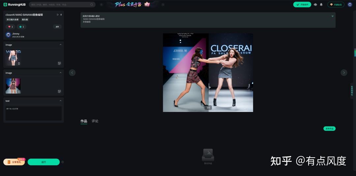The height and width of the screenshot is (176, 356).
Task: Open the customer support headset icon
Action: (315, 5)
